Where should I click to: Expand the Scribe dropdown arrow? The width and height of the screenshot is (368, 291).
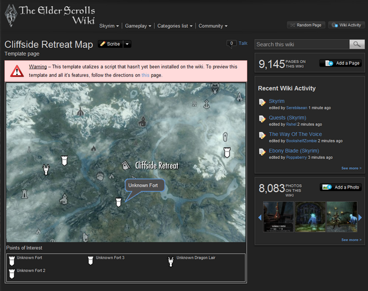[x=127, y=44]
